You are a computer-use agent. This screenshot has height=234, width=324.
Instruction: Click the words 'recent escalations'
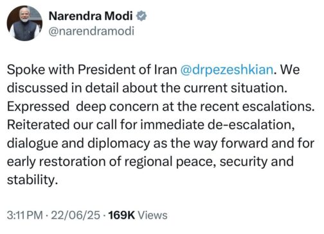click(255, 106)
